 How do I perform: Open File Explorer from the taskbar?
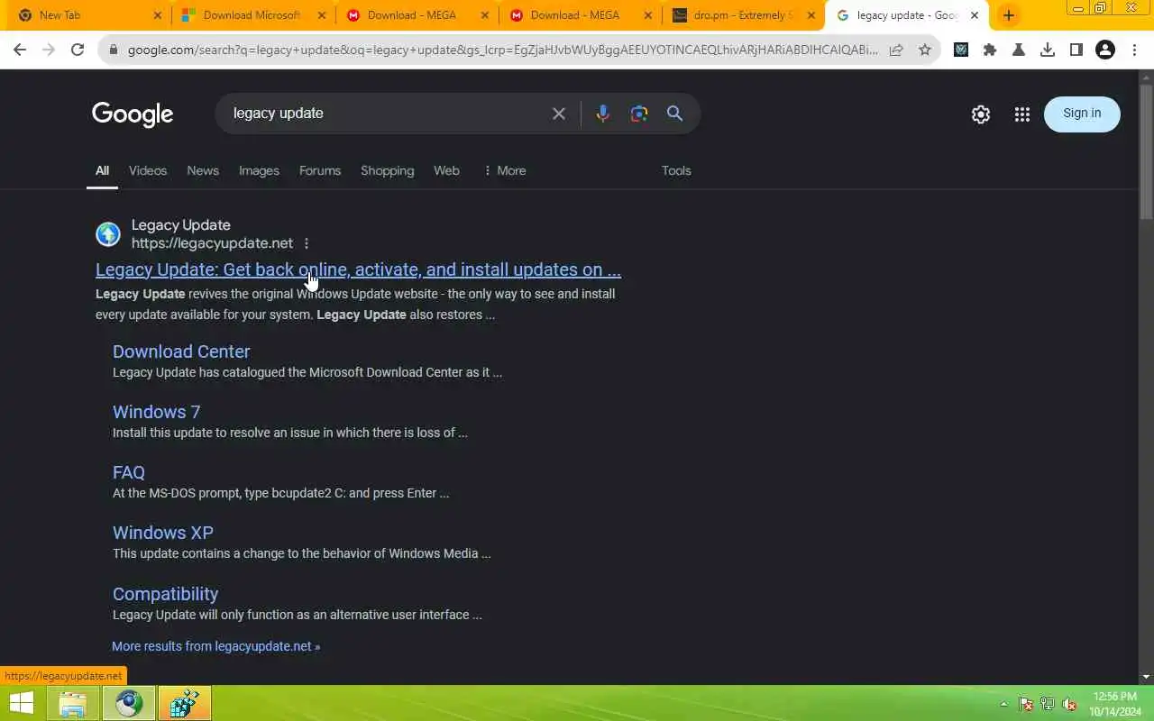(x=72, y=704)
